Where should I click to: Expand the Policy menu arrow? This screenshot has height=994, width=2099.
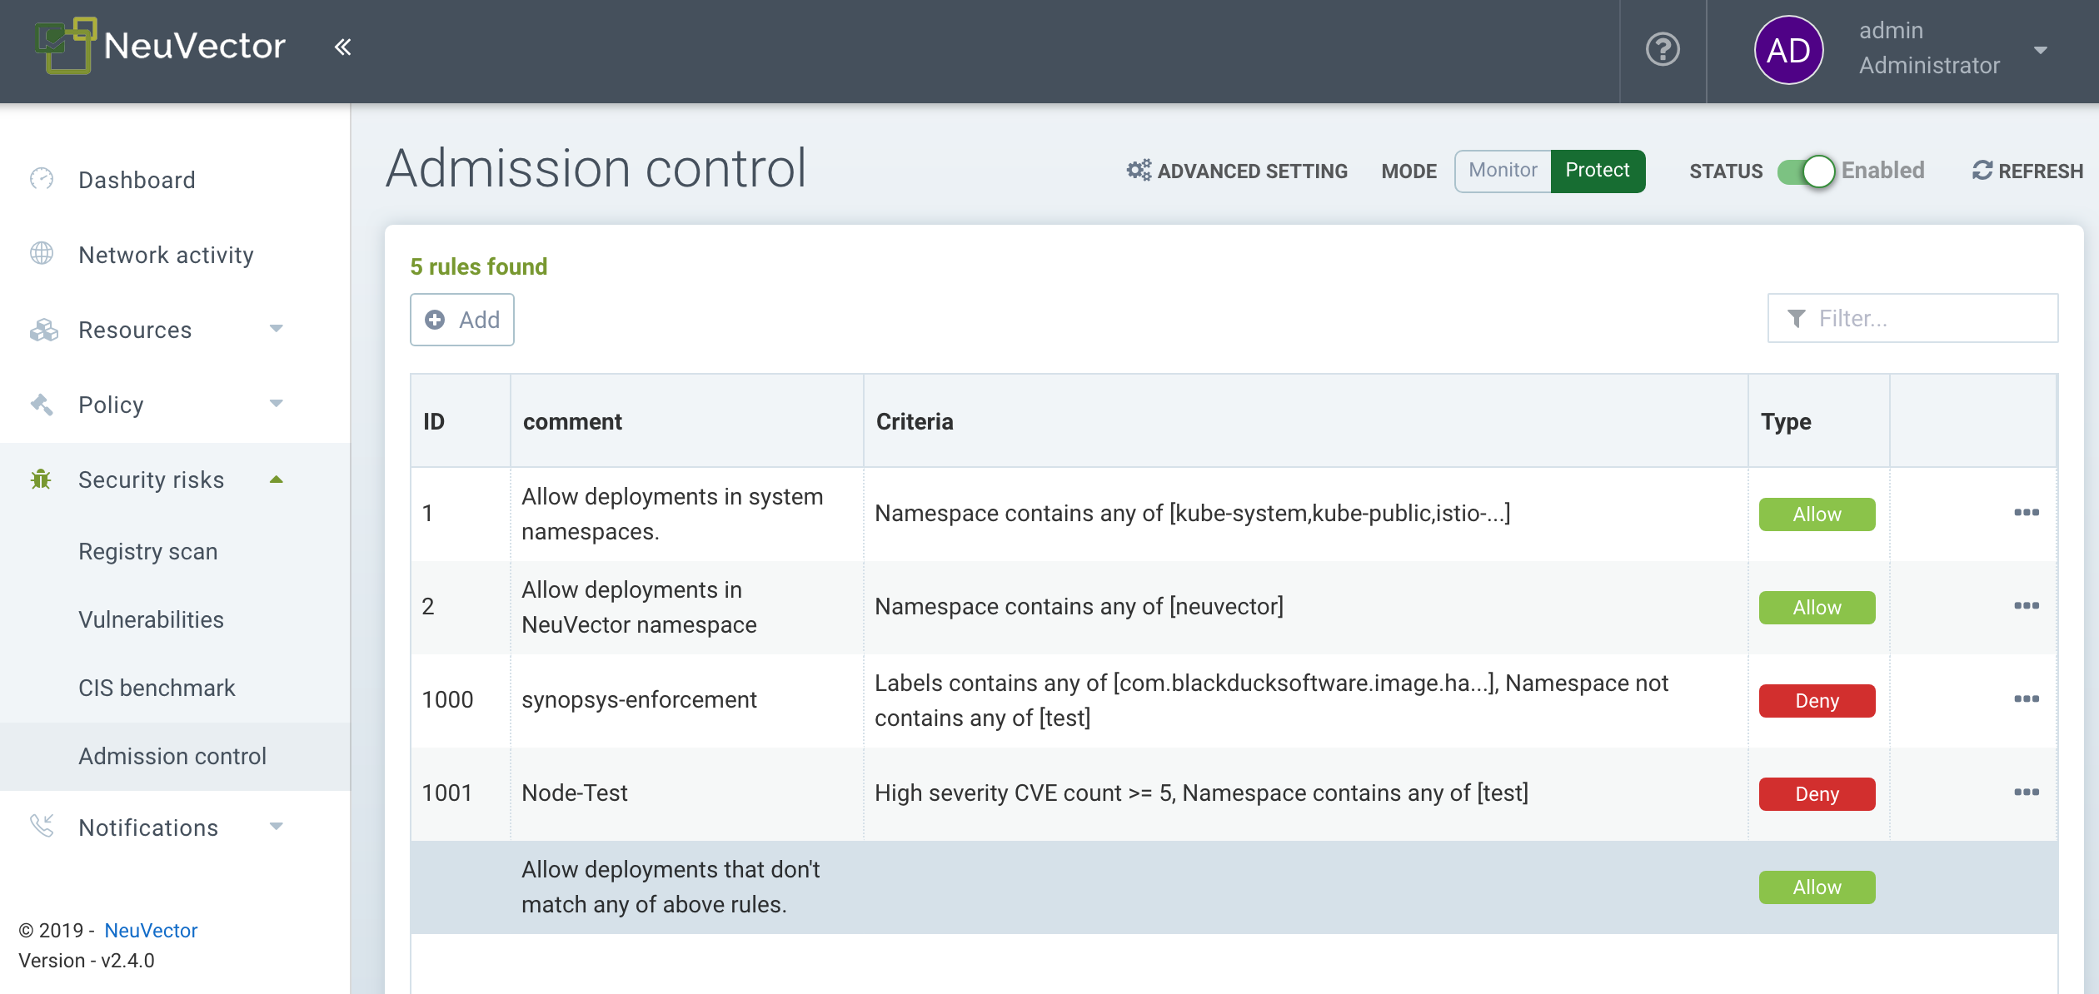click(277, 404)
